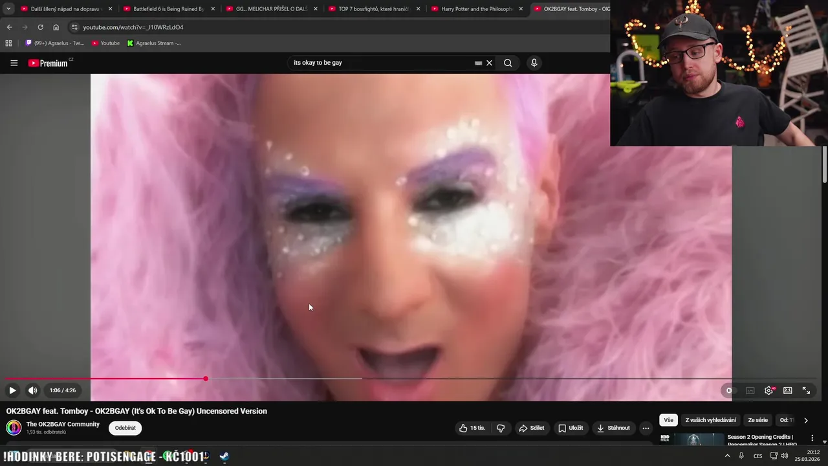
Task: Play the paused video
Action: point(12,390)
